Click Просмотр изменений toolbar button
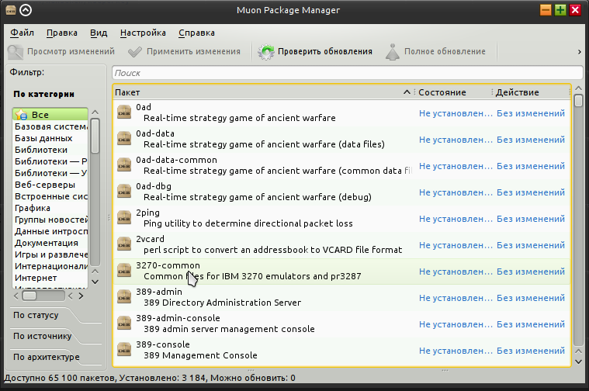The width and height of the screenshot is (589, 391). click(x=61, y=52)
